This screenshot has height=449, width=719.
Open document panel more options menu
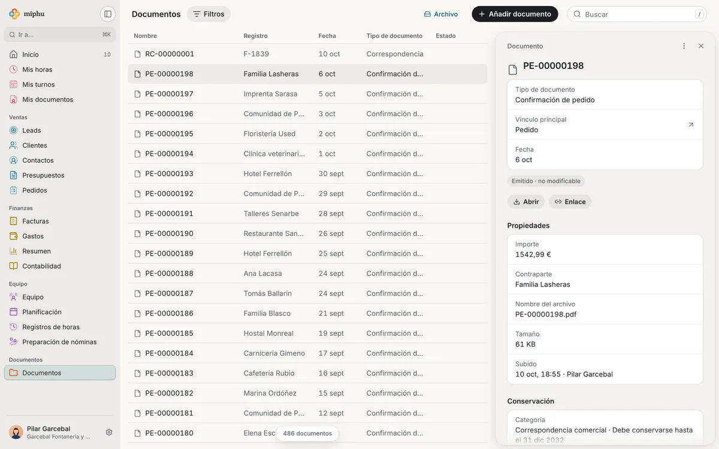(x=684, y=46)
